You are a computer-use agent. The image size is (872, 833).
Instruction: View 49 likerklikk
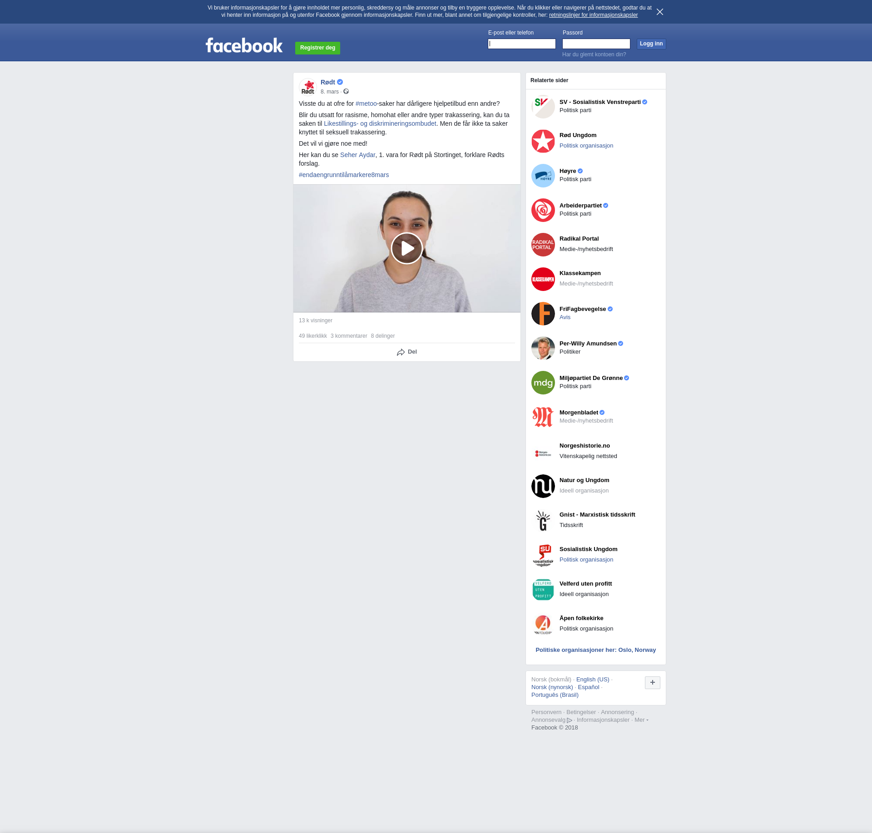pyautogui.click(x=313, y=336)
